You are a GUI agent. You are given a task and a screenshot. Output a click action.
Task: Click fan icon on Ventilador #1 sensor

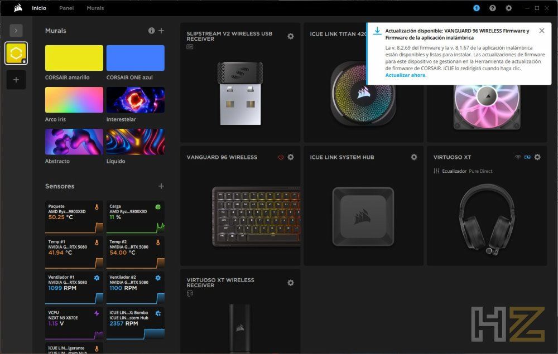click(97, 278)
